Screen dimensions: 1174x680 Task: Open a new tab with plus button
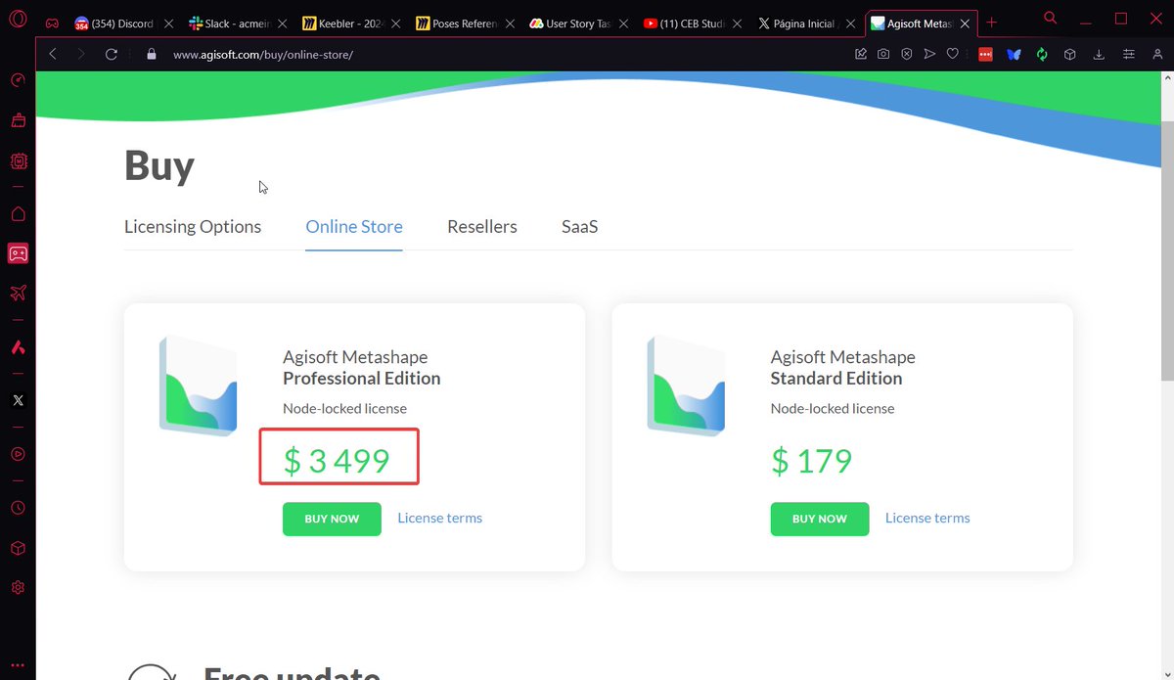point(991,23)
